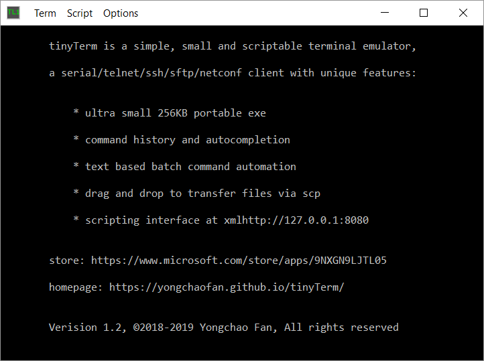This screenshot has height=361, width=484.
Task: Click the 'store:' label text
Action: point(66,261)
